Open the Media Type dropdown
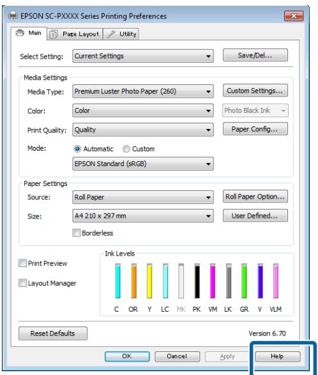 coord(143,91)
